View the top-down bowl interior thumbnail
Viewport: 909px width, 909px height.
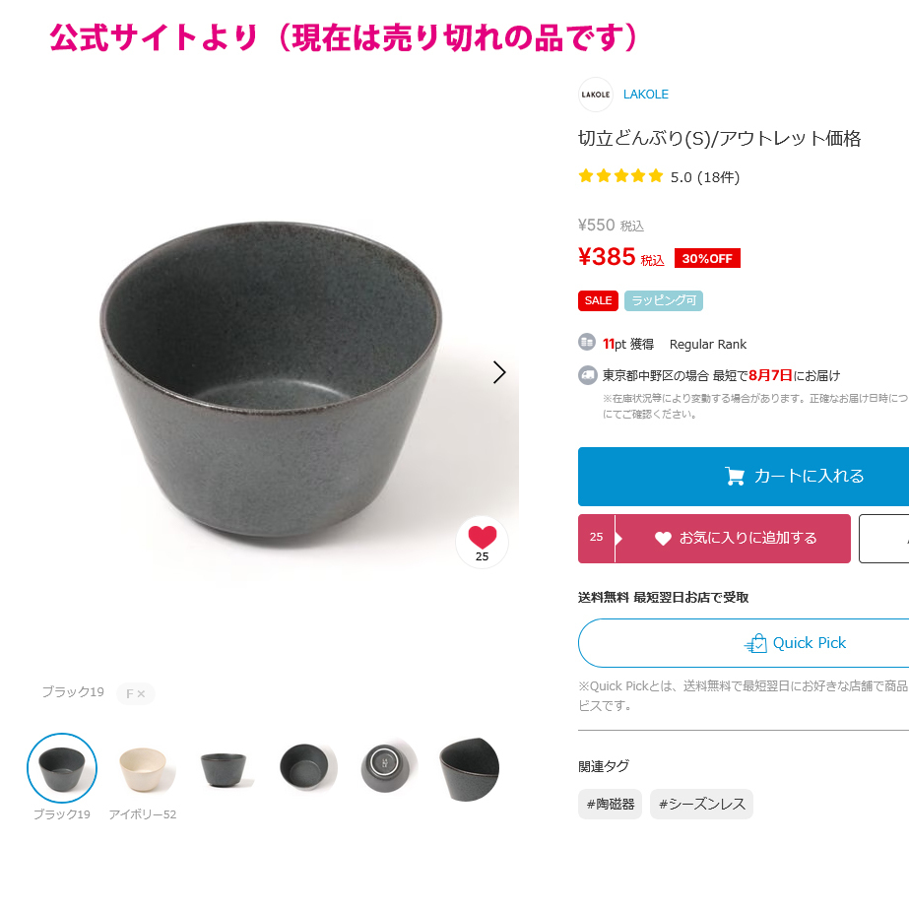[305, 767]
